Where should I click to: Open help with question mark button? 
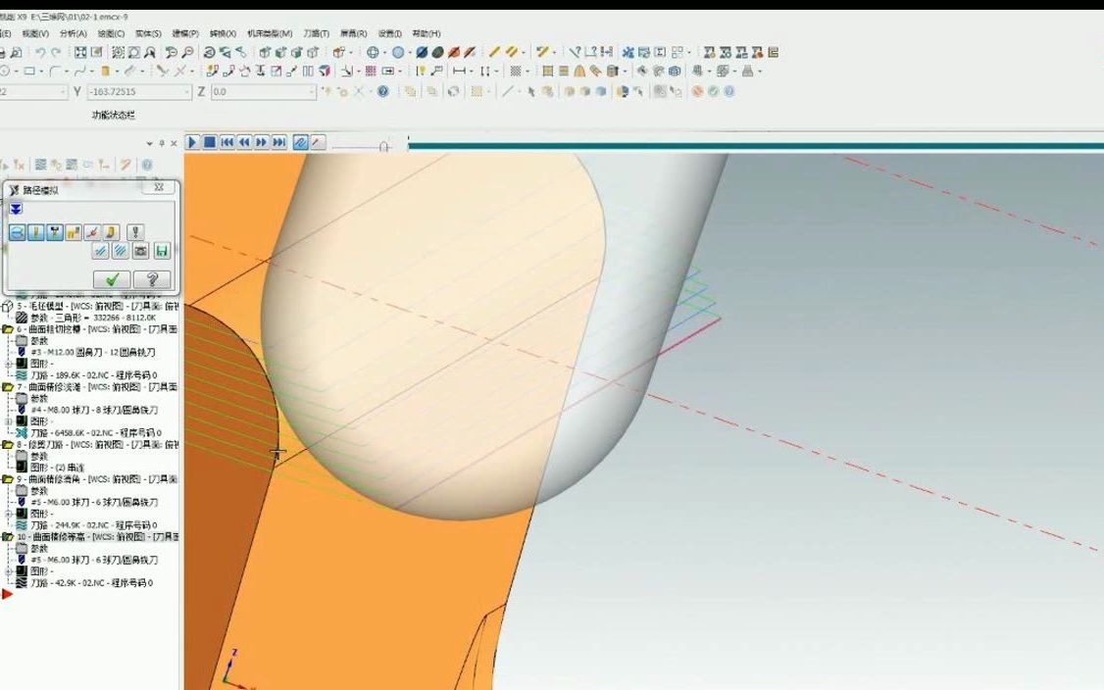[151, 280]
